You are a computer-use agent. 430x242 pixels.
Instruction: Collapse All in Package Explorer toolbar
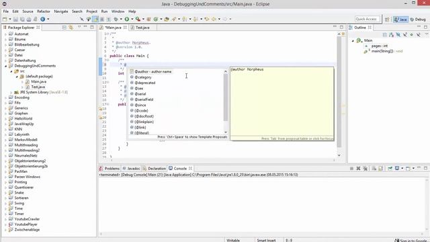[64, 28]
